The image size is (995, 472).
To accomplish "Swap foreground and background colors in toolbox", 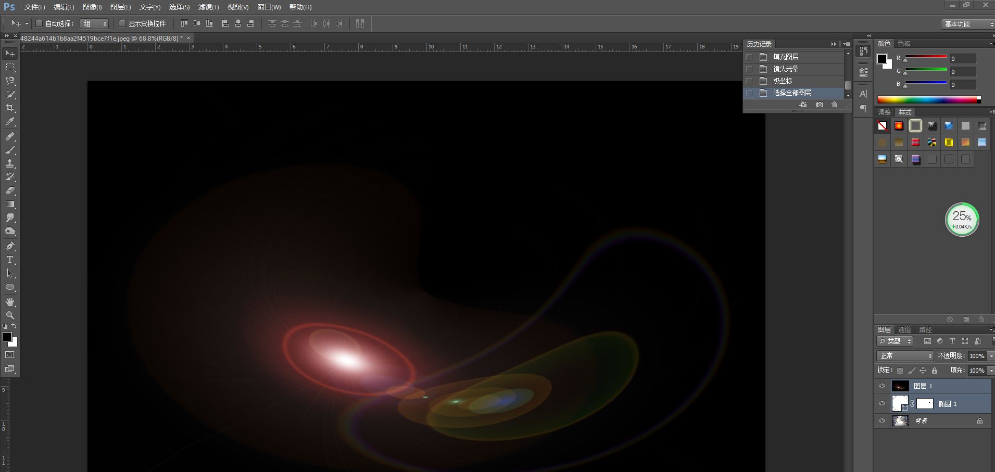I will (14, 326).
